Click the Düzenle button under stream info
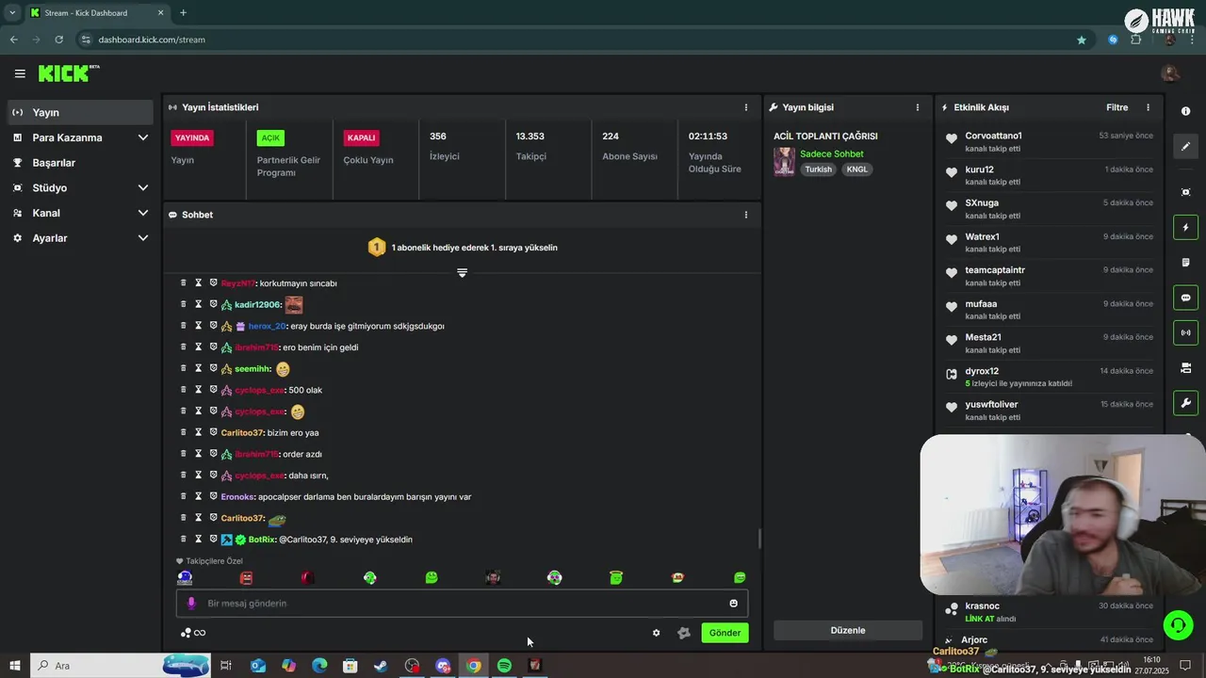The width and height of the screenshot is (1206, 678). 848,630
